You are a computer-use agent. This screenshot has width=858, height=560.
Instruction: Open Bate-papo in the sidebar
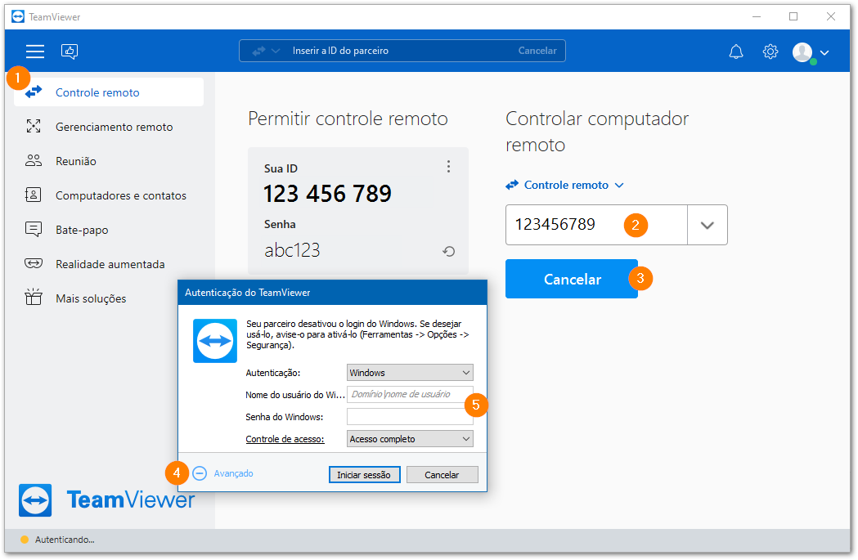[x=109, y=231]
